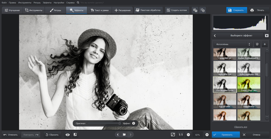
Task: Toggle the eye preview original icon
Action: click(67, 135)
